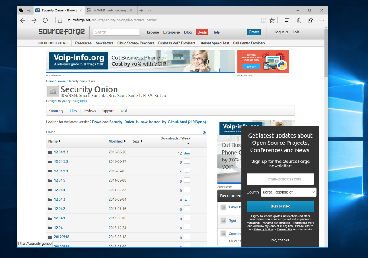The height and width of the screenshot is (258, 368).
Task: Sort by Downloads / Week column
Action: pyautogui.click(x=176, y=140)
